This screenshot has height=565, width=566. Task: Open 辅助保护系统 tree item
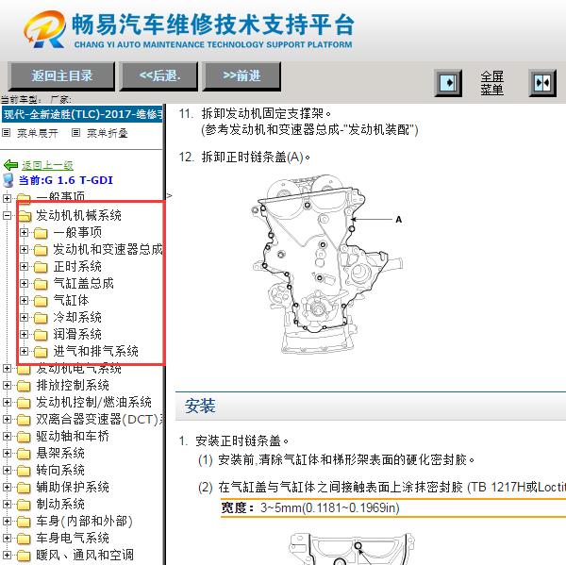coord(73,487)
